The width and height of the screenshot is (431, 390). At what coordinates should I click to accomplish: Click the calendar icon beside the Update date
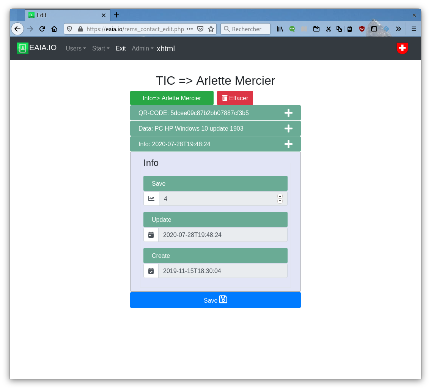(x=151, y=235)
